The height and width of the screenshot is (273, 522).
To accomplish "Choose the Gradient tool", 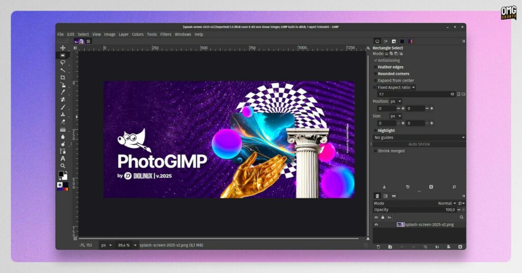I will tap(63, 130).
